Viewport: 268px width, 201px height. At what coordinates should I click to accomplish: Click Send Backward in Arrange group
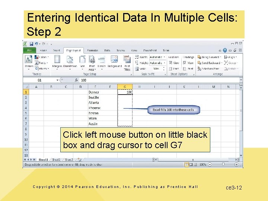tap(210, 63)
